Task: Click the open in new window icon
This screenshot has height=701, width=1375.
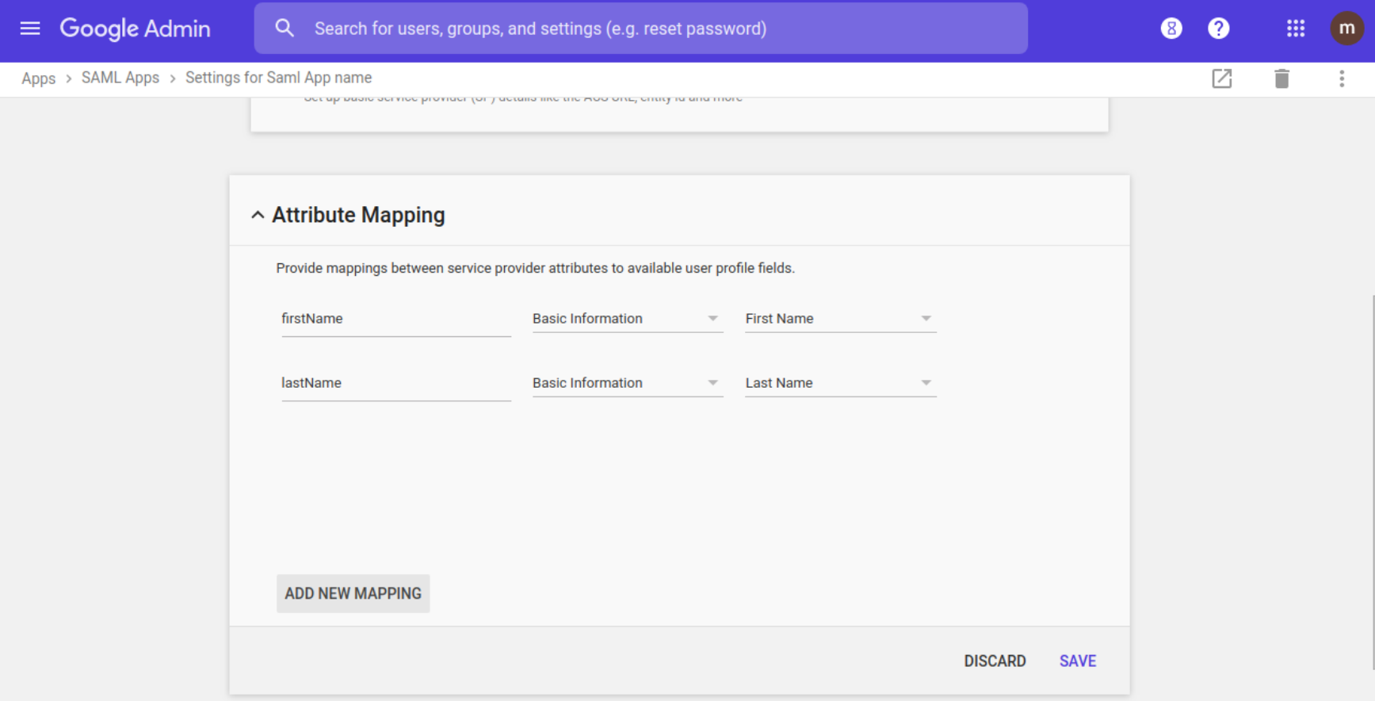Action: 1221,79
